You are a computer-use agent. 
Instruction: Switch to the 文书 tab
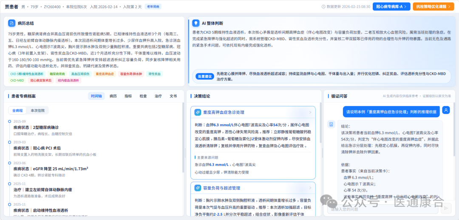pyautogui.click(x=173, y=96)
